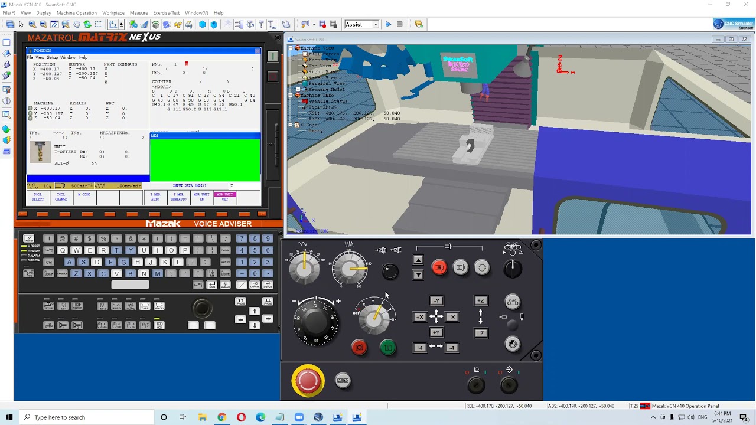Viewport: 756px width, 425px height.
Task: Click the +X axis jog button
Action: pyautogui.click(x=420, y=317)
